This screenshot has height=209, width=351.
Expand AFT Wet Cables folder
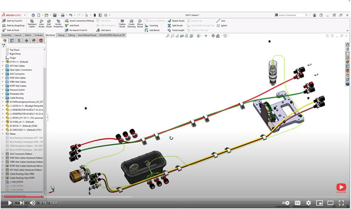coord(3,66)
